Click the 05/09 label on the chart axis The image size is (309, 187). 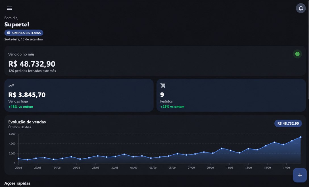pyautogui.click(x=172, y=168)
